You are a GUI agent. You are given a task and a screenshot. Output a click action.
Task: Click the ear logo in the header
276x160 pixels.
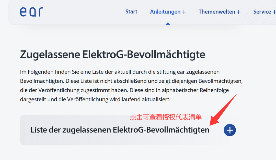(x=31, y=12)
